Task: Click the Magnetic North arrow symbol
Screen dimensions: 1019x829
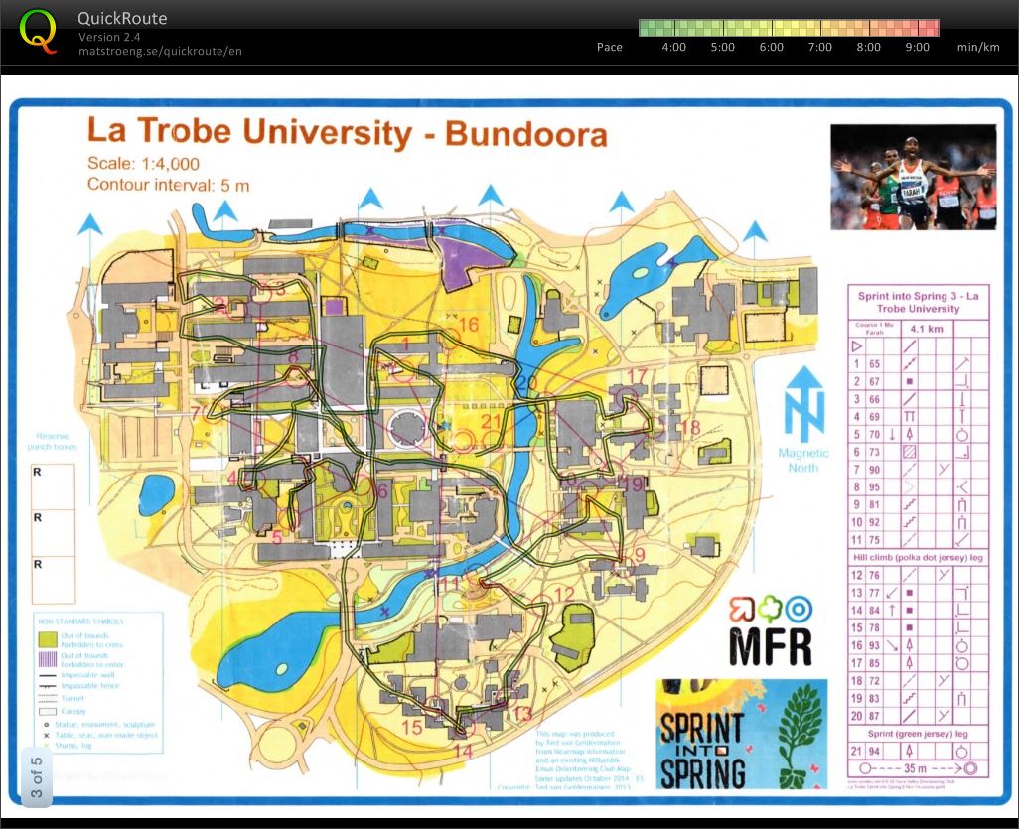Action: click(803, 403)
